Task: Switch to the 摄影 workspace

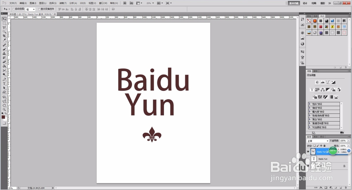Action: (x=322, y=3)
